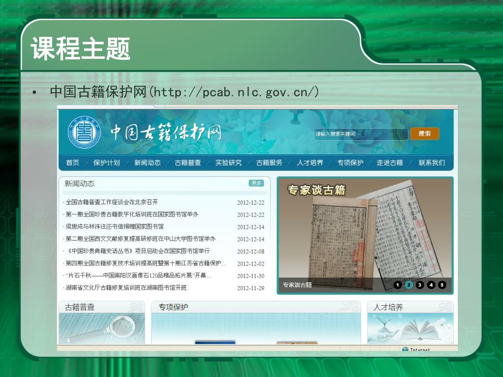Open the 实验研究 navigation item
The height and width of the screenshot is (377, 503).
click(228, 162)
